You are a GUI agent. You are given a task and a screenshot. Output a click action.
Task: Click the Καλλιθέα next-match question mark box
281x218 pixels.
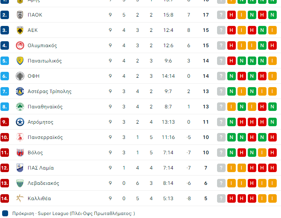click(x=221, y=198)
